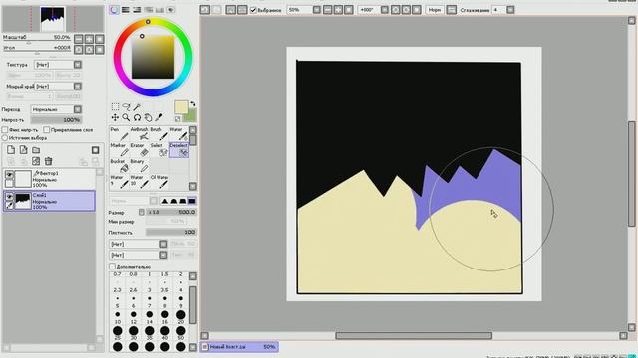
Task: Choose the rectangular selection tool
Action: tap(116, 106)
